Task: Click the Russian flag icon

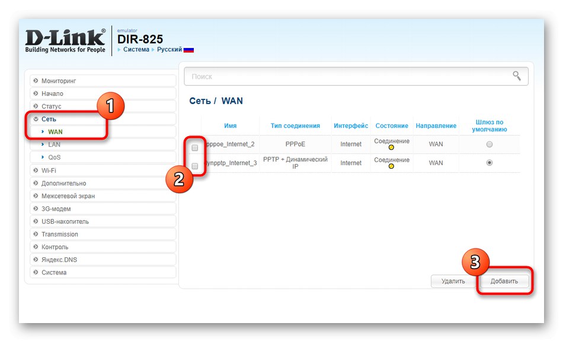Action: (188, 50)
